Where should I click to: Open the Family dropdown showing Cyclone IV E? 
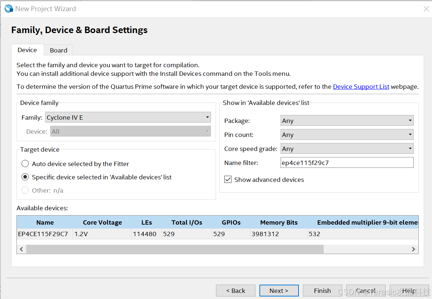(128, 118)
